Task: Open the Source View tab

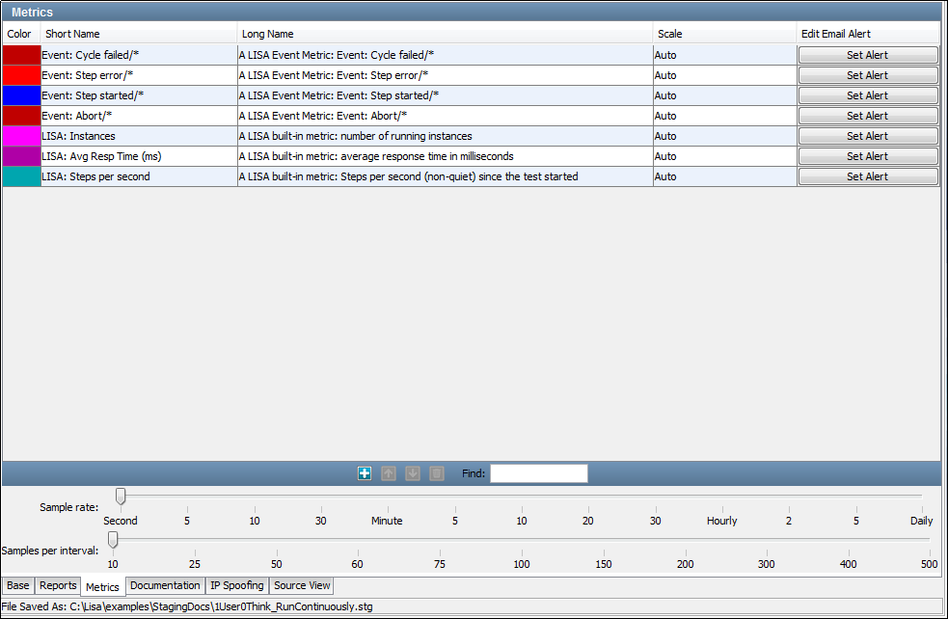Action: pyautogui.click(x=301, y=585)
